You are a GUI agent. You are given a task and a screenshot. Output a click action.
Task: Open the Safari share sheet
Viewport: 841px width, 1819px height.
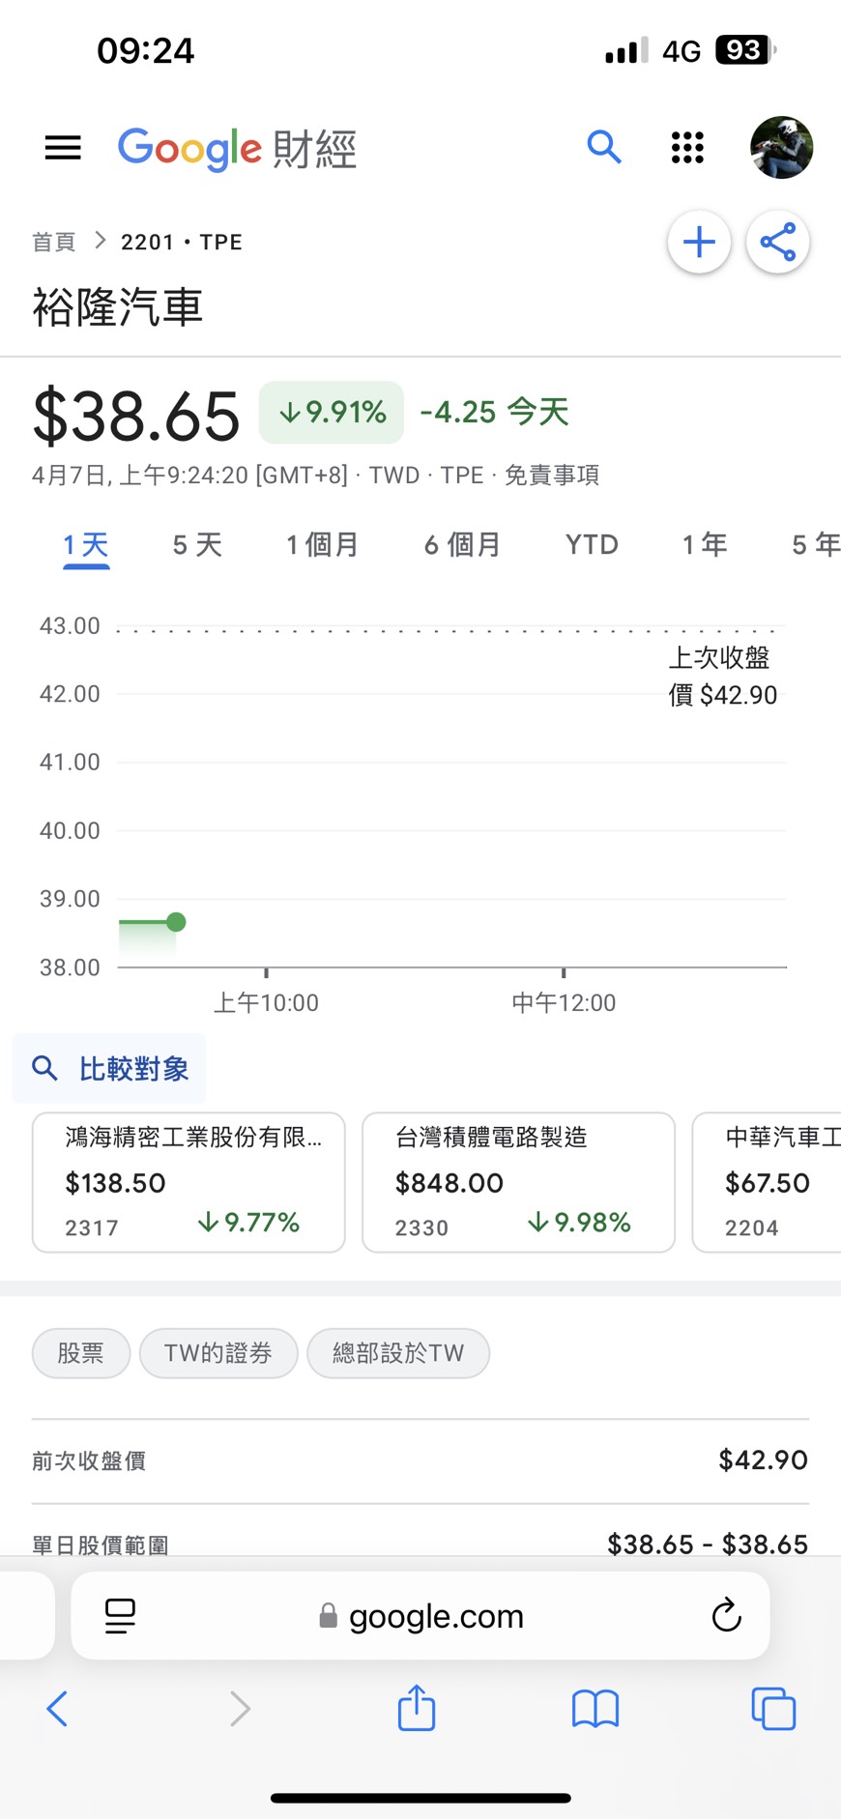tap(417, 1707)
